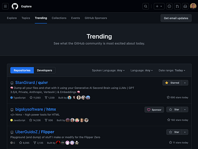The width and height of the screenshot is (198, 149).
Task: Open the hamburger navigation menu
Action: [x=5, y=6]
